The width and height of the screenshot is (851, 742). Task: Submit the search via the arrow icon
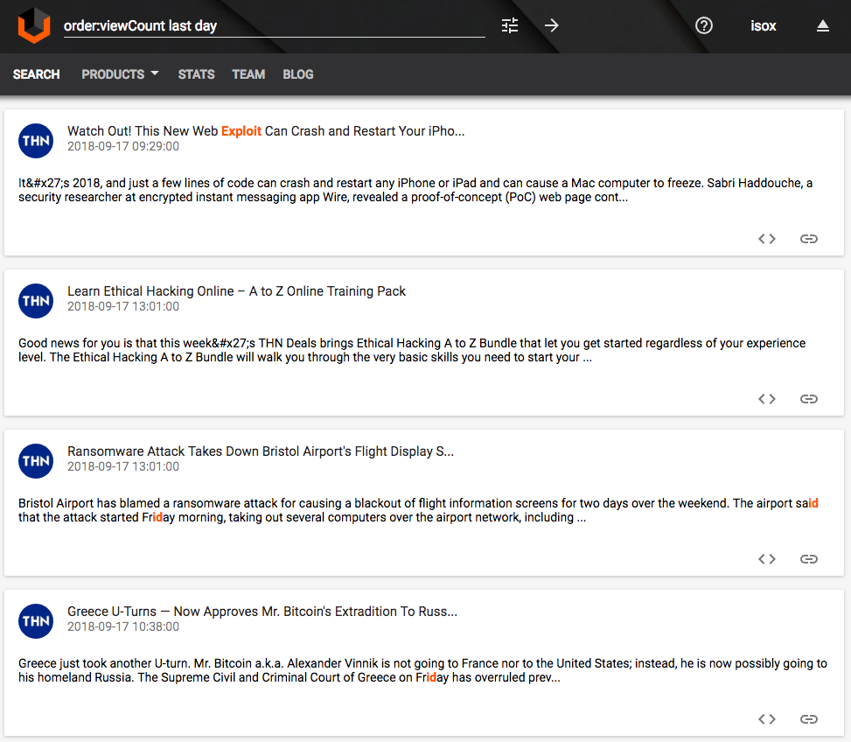coord(551,26)
